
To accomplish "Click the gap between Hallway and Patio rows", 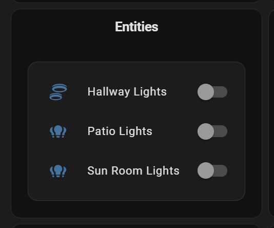I will pyautogui.click(x=136, y=111).
